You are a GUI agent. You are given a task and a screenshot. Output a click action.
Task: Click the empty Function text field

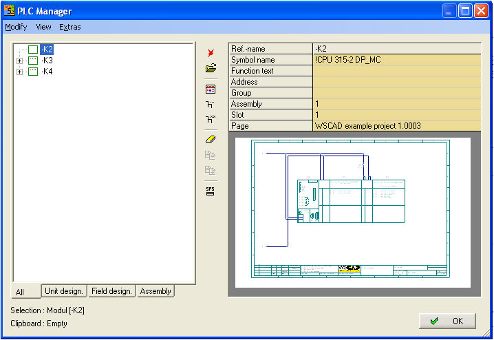(x=397, y=71)
